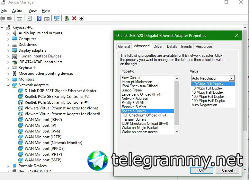This screenshot has height=180, width=249.
Task: Click the Keyboards category icon
Action: [x=14, y=68]
